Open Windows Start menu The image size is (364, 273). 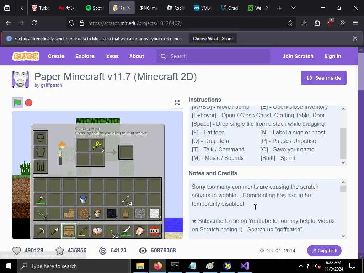[x=9, y=266]
